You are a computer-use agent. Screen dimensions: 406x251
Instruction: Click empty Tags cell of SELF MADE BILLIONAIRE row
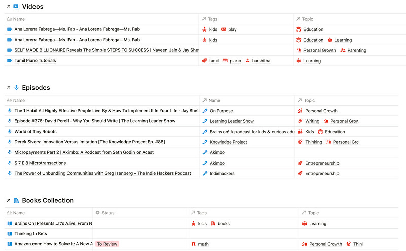click(x=246, y=50)
